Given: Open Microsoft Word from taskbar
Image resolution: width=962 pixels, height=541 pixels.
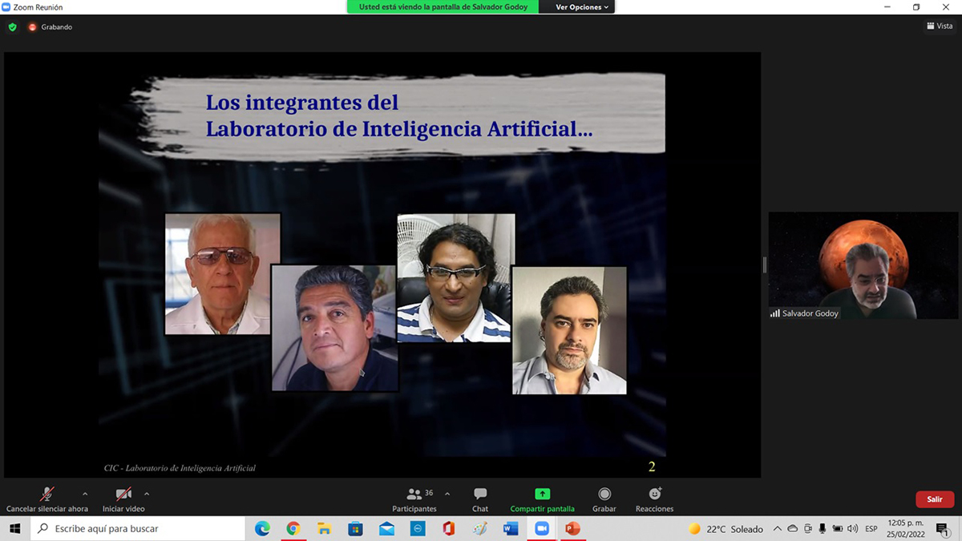Looking at the screenshot, I should 511,529.
